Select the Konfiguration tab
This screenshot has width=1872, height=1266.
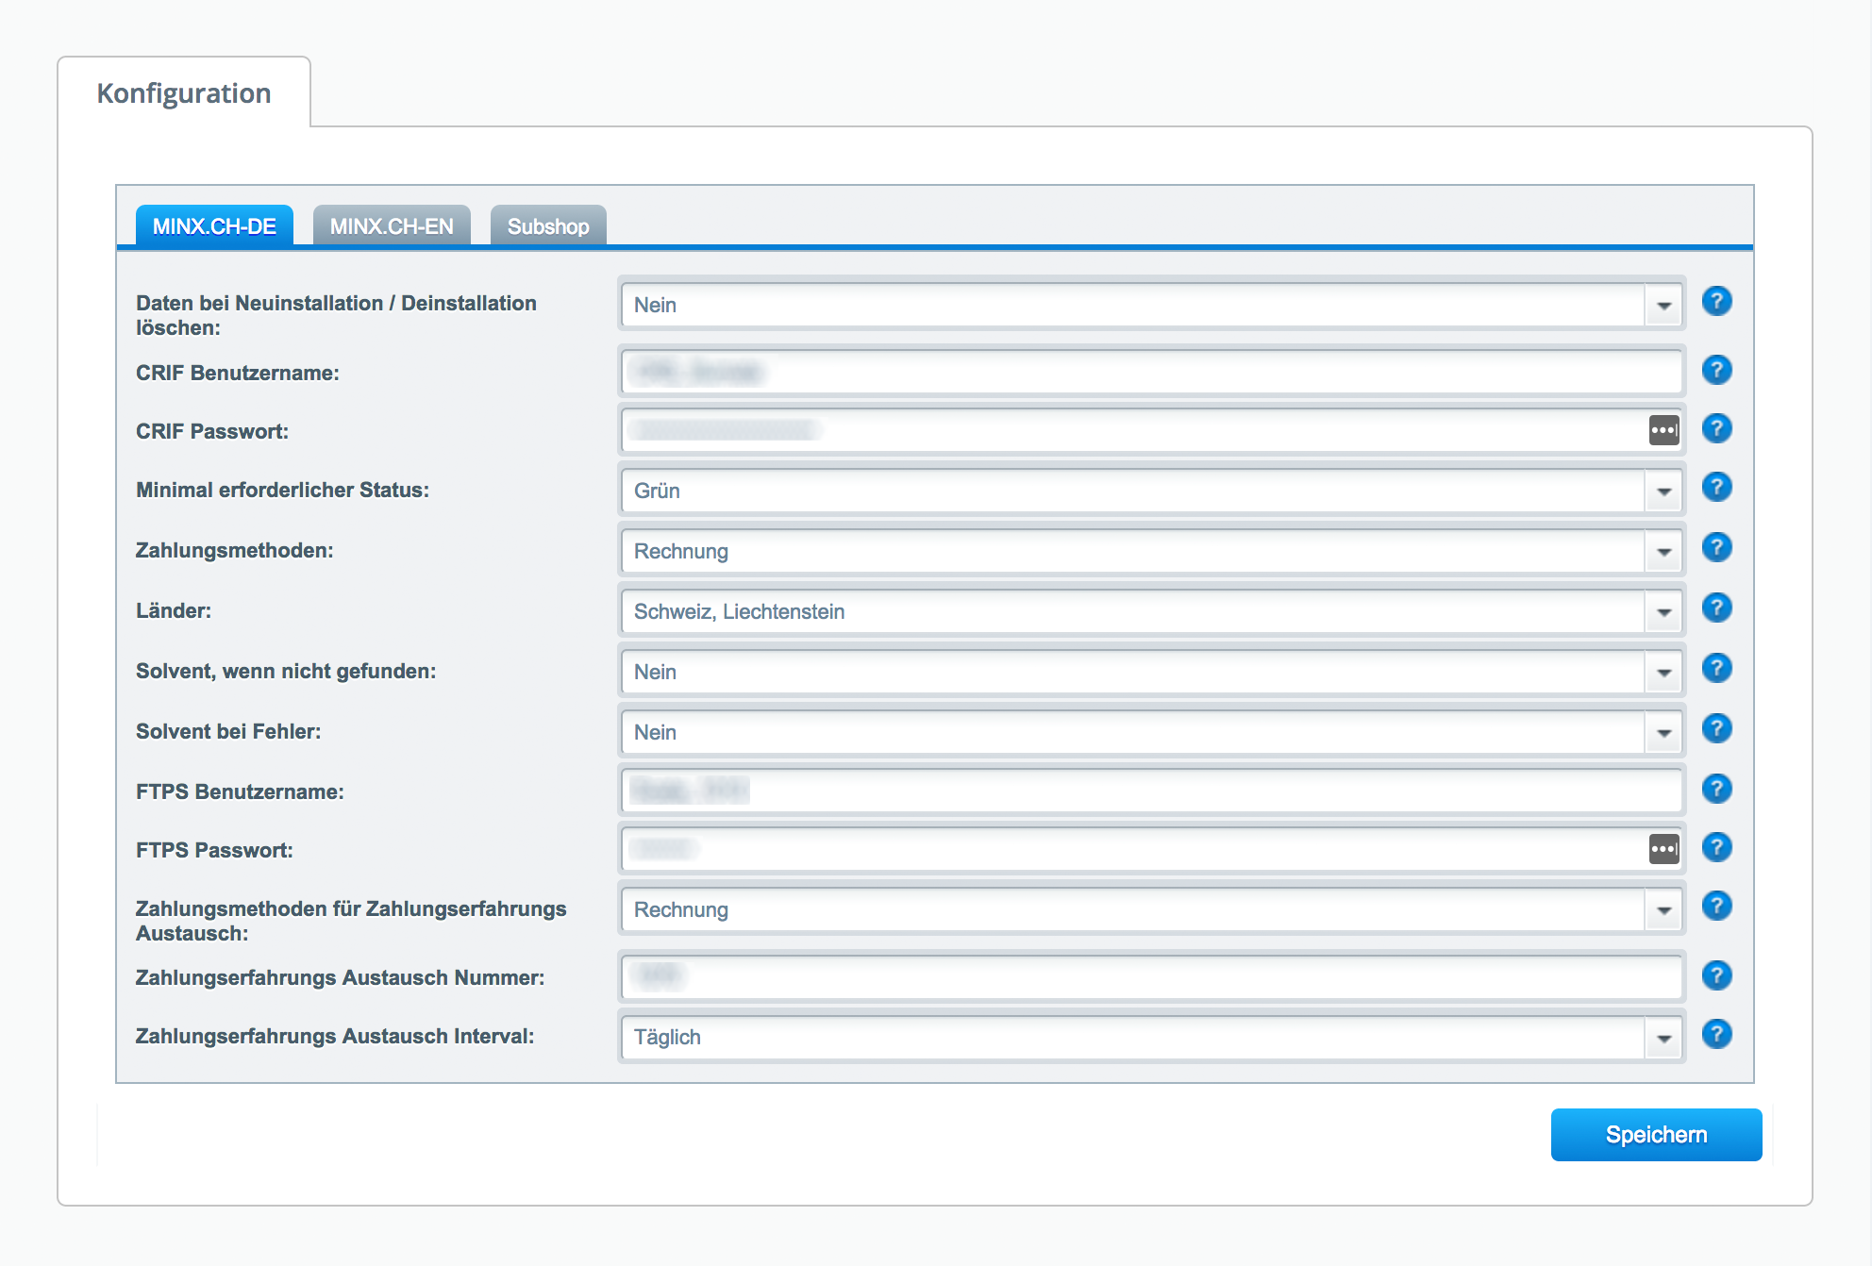pos(184,93)
